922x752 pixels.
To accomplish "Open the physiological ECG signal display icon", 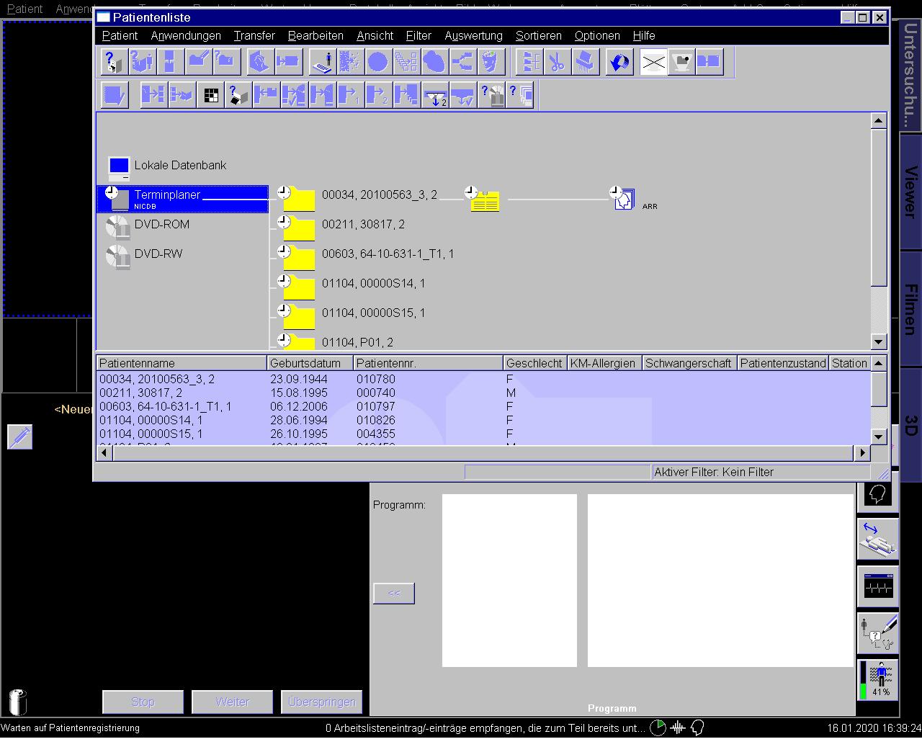I will point(878,586).
